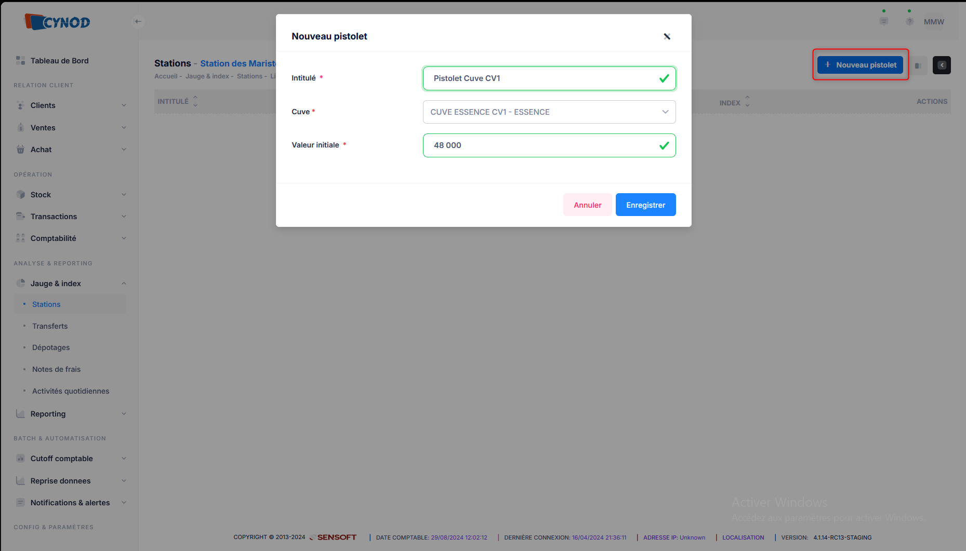Image resolution: width=966 pixels, height=551 pixels.
Task: Click the Stock cube icon
Action: click(20, 195)
